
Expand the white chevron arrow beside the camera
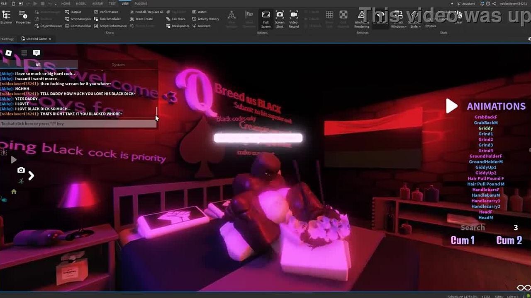click(31, 175)
